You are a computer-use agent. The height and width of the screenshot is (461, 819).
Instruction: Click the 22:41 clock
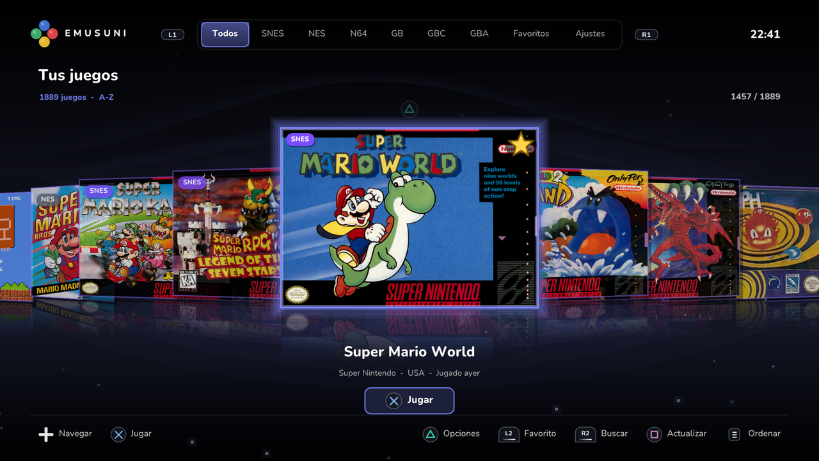pos(765,35)
